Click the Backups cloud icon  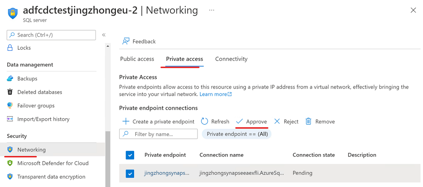pos(10,79)
